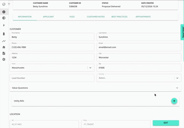The width and height of the screenshot is (184, 128).
Task: Click date created 05/12/2026 15:24
Action: click(x=150, y=6)
